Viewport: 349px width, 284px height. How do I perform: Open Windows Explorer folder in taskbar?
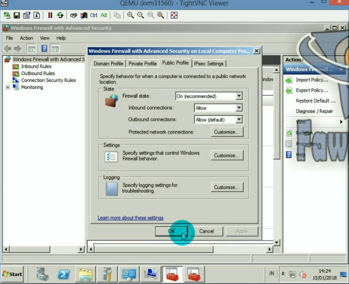(86, 274)
